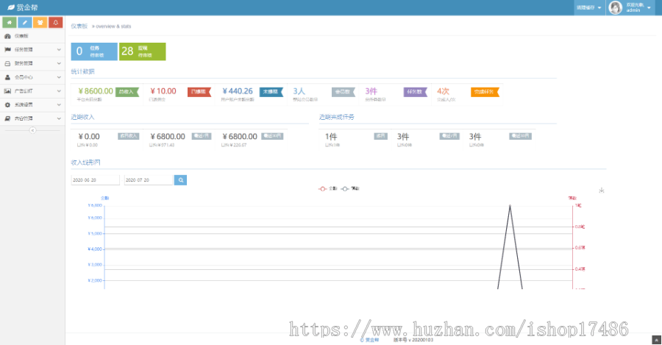Click the 近期完成任务 section heading
This screenshot has width=662, height=345.
(x=336, y=117)
